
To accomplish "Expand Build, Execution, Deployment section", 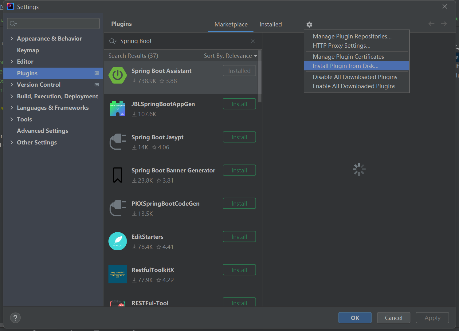I will click(x=12, y=96).
